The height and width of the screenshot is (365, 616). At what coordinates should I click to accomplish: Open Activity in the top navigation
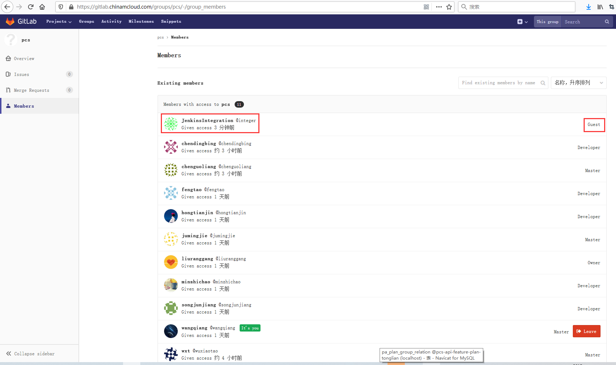click(x=111, y=22)
